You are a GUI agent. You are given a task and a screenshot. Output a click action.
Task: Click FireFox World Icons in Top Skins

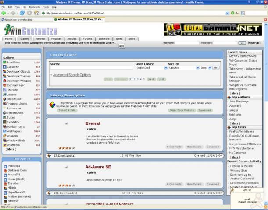(241, 131)
